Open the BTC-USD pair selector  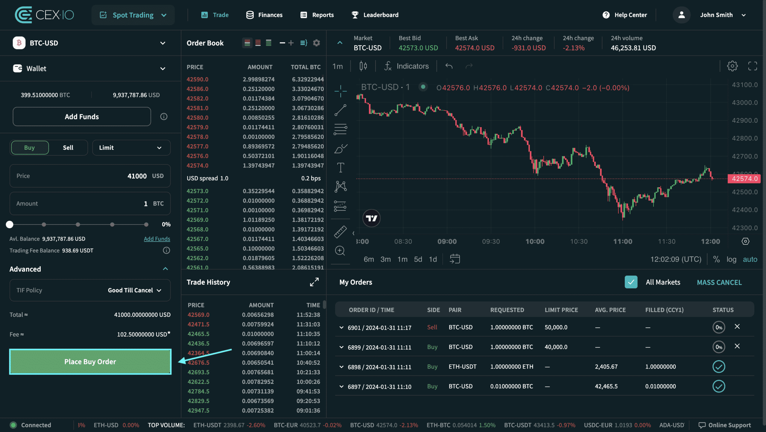tap(90, 43)
